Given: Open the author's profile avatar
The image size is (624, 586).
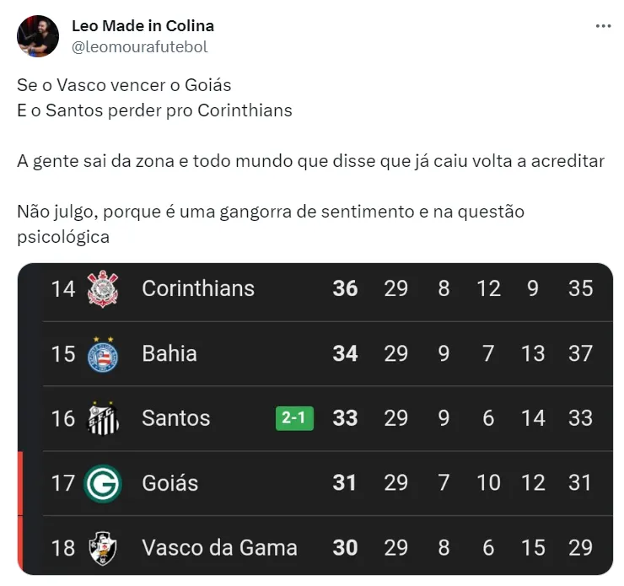Looking at the screenshot, I should 38,36.
